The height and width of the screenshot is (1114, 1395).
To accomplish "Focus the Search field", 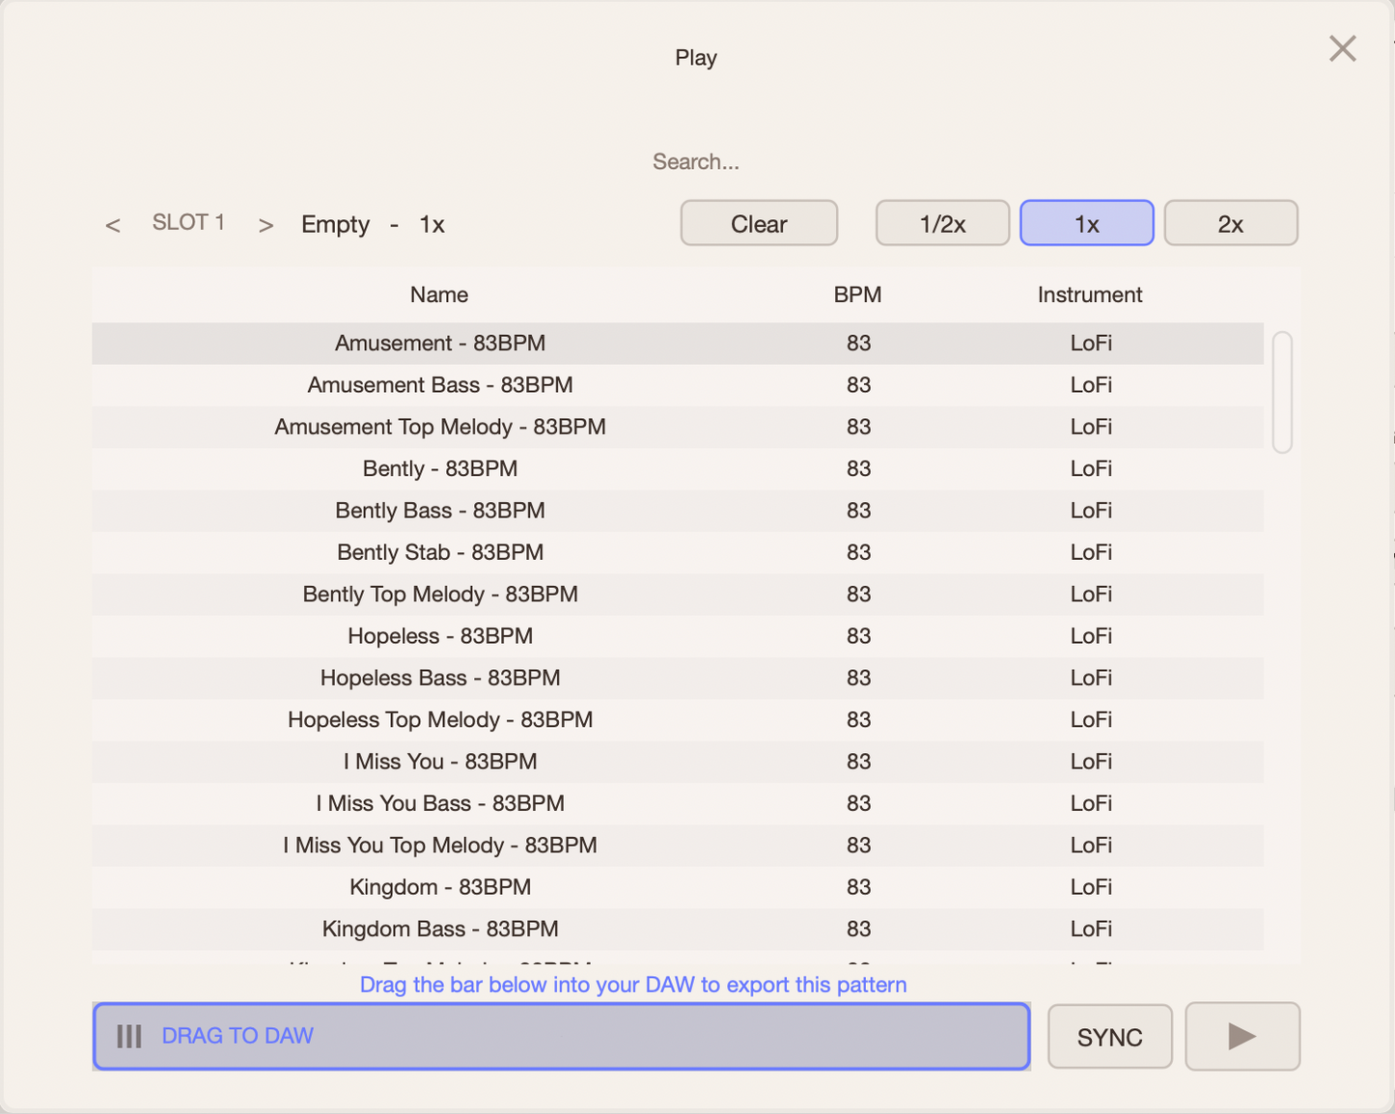I will click(x=696, y=161).
